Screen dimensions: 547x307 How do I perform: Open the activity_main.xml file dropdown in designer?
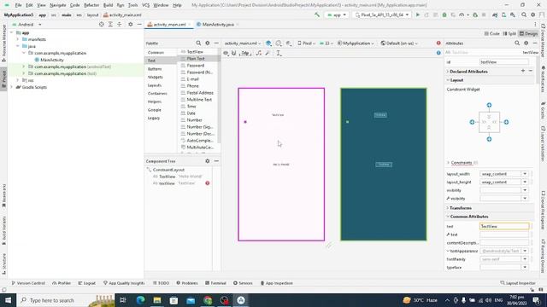[x=243, y=43]
